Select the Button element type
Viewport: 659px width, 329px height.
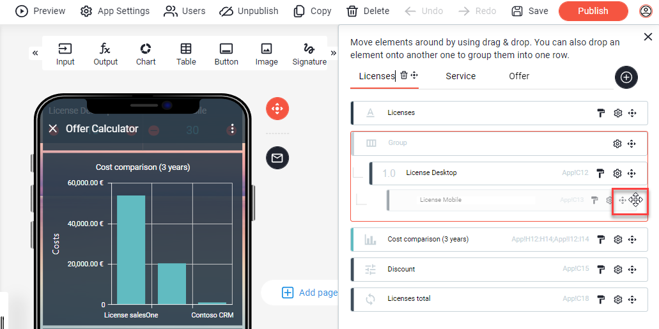(226, 55)
